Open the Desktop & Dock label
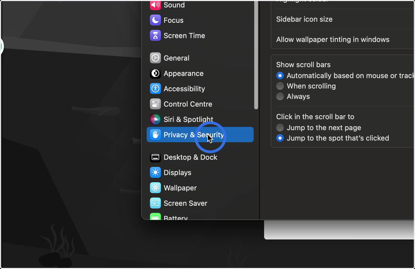The width and height of the screenshot is (415, 269). [x=191, y=157]
